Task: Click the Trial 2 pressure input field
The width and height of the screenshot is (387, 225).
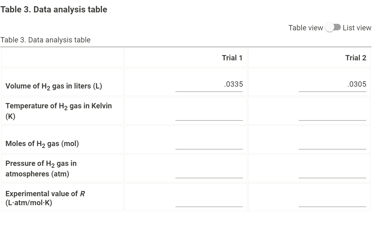Action: (x=332, y=174)
